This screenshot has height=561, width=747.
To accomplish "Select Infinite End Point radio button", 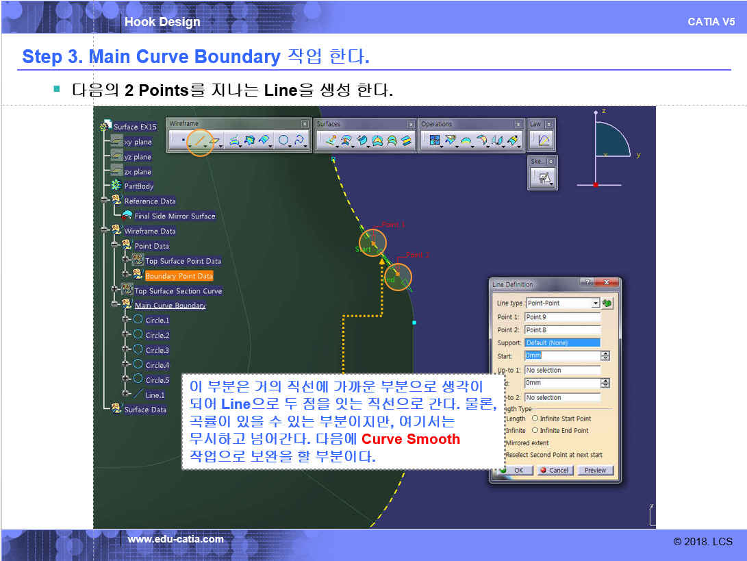I will tap(535, 430).
